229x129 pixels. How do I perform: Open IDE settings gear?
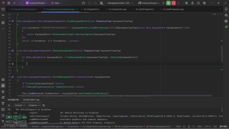tap(204, 3)
